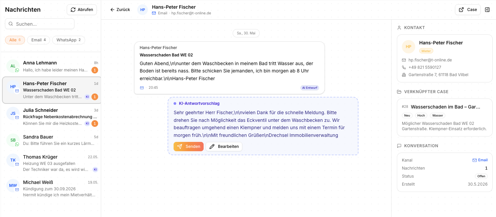The width and height of the screenshot is (496, 217).
Task: Click email icon beside 20:45 timestamp
Action: click(x=142, y=87)
